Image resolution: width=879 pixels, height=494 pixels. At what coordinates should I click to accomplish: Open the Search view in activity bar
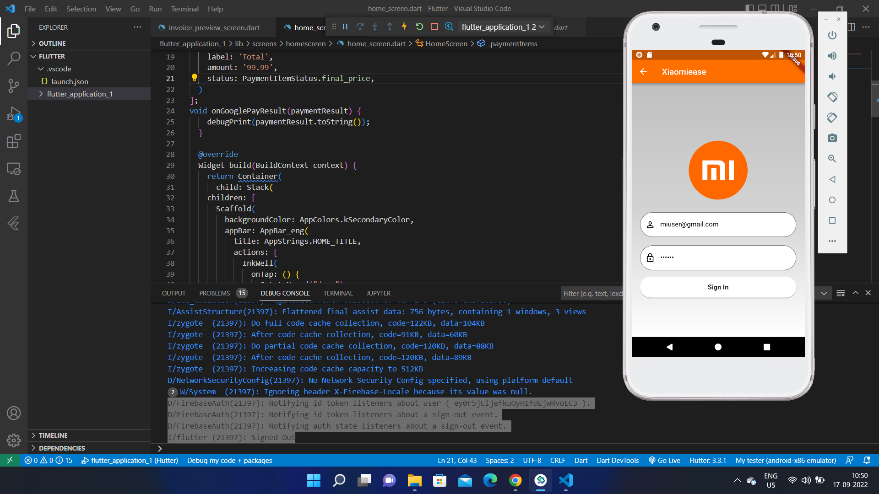pos(14,58)
